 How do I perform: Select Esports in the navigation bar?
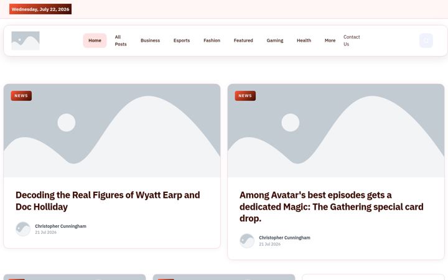coord(182,40)
